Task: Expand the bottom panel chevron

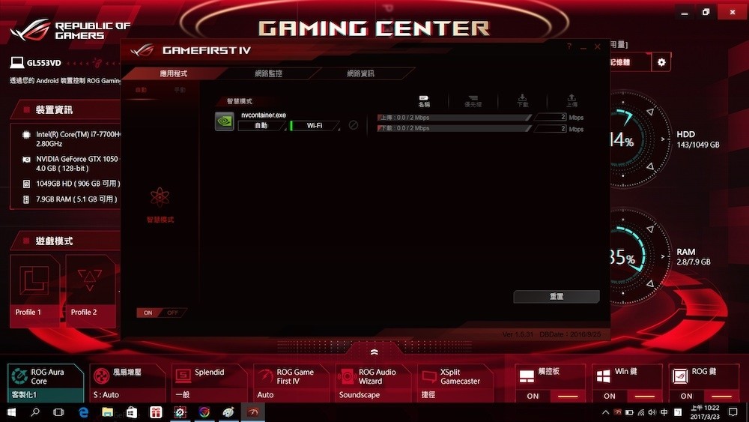Action: pos(374,352)
